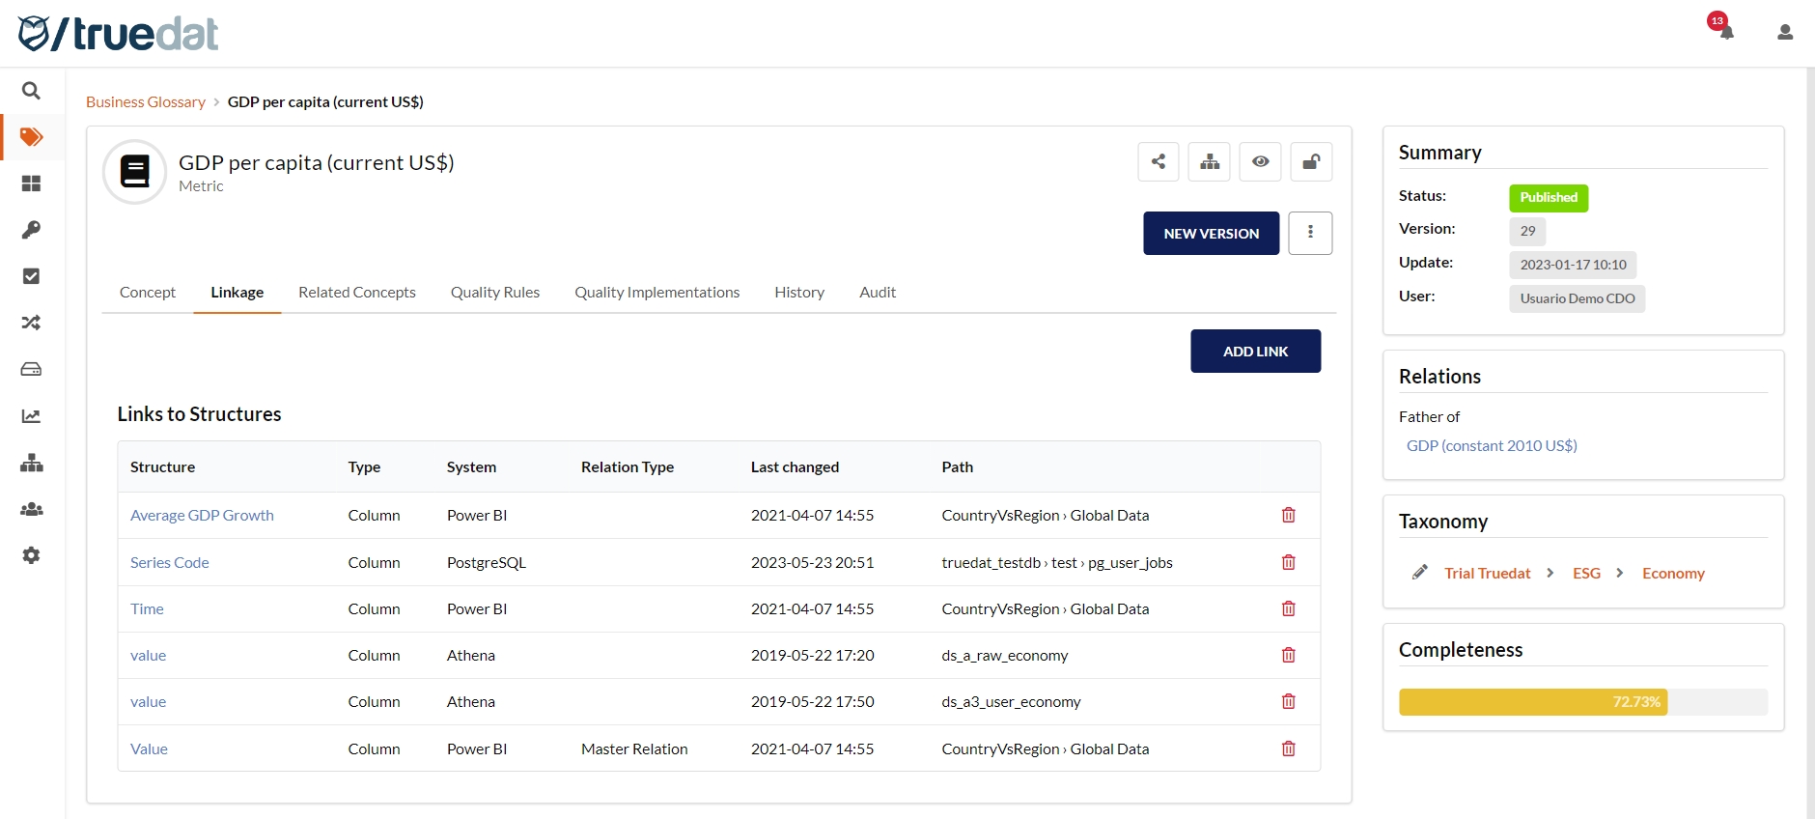Go to Business Glossary breadcrumb

(x=146, y=102)
